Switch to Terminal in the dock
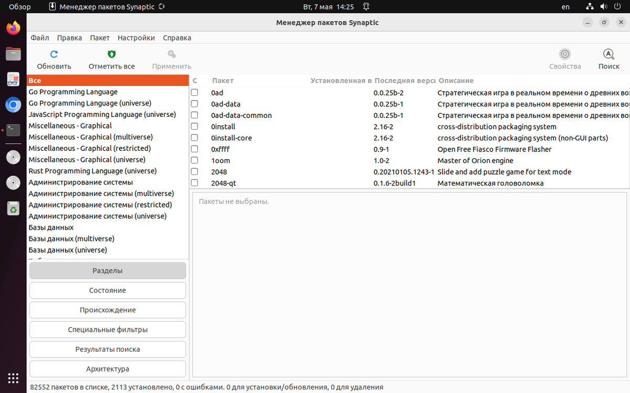Viewport: 630px width, 393px height. (x=13, y=130)
